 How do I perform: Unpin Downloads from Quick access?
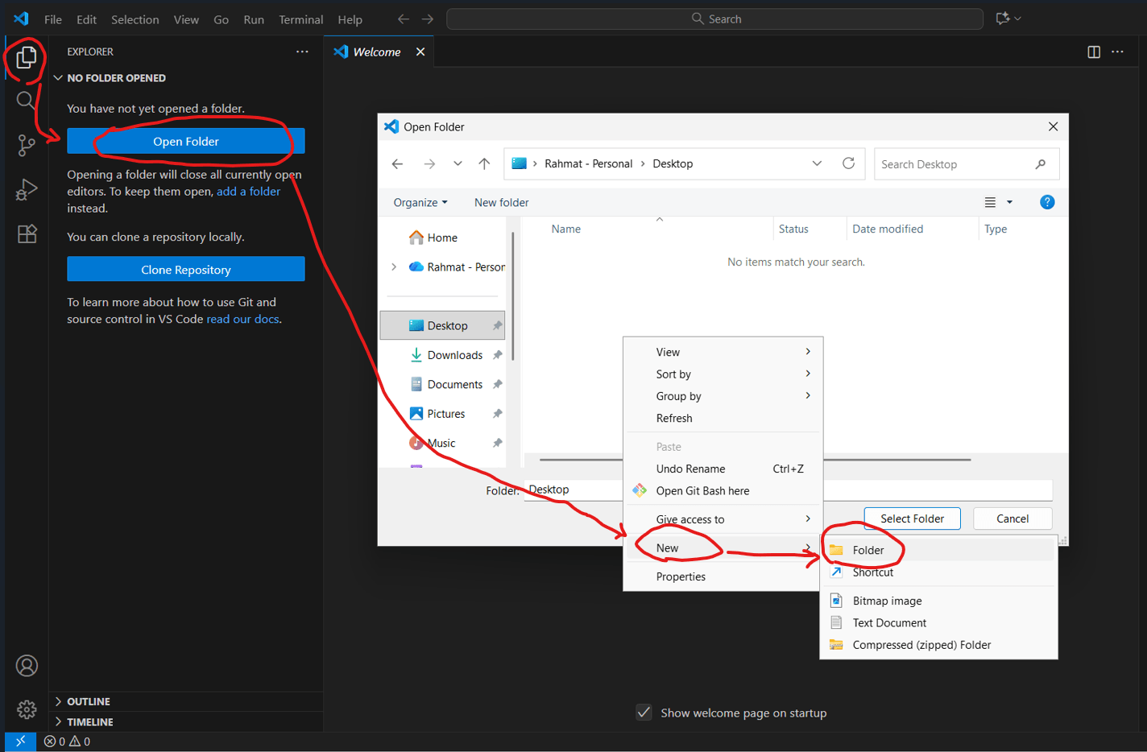click(497, 354)
